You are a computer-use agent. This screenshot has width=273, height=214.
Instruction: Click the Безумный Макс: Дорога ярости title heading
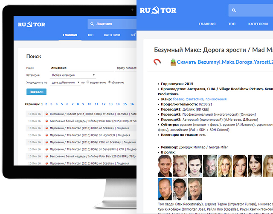(x=213, y=50)
